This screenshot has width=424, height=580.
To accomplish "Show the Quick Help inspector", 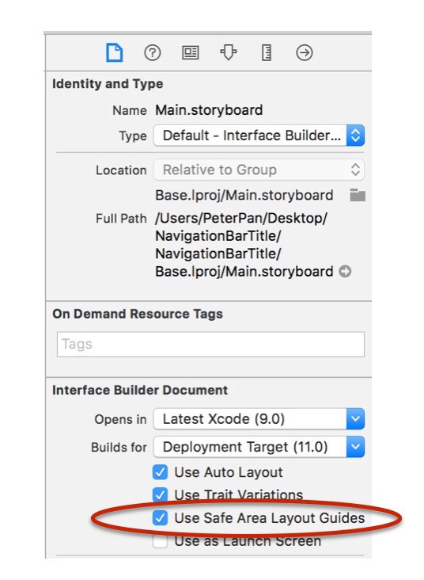I will pyautogui.click(x=152, y=53).
